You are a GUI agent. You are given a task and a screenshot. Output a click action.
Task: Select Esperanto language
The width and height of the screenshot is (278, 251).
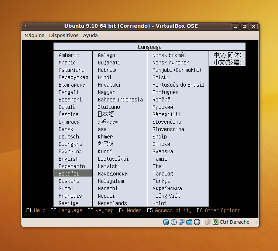pos(72,166)
